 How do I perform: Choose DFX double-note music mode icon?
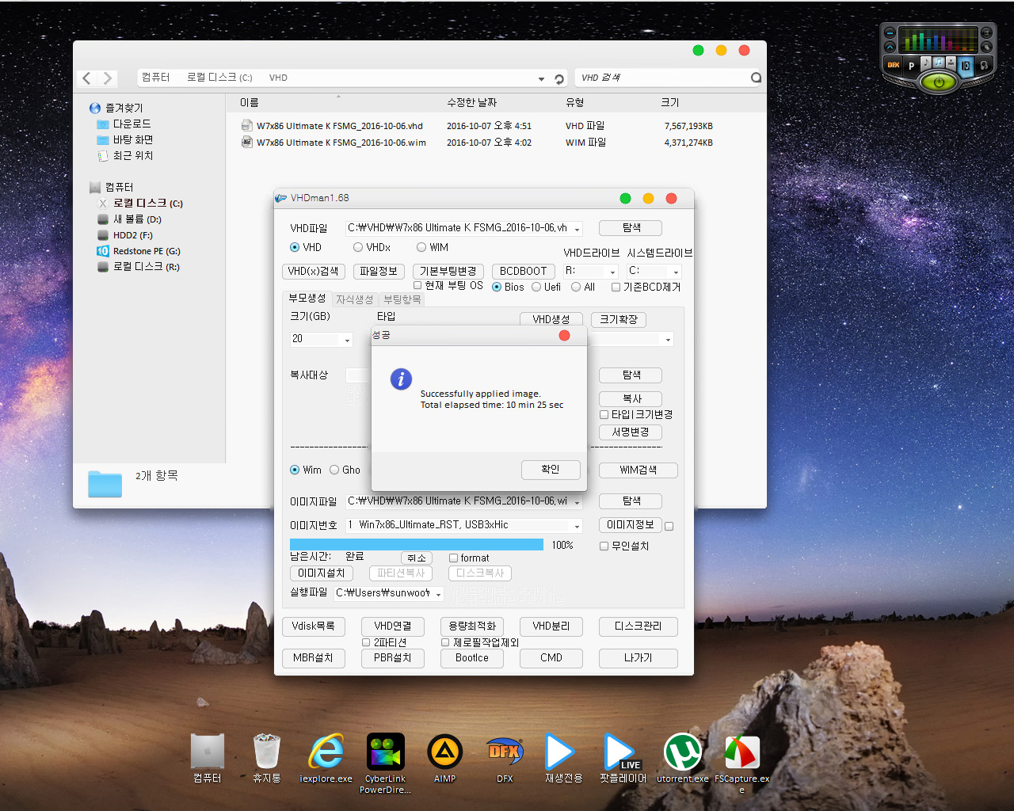[939, 63]
